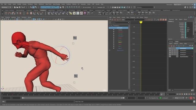This screenshot has width=196, height=110.
Task: Select the animLayer1 layer row
Action: tap(183, 54)
